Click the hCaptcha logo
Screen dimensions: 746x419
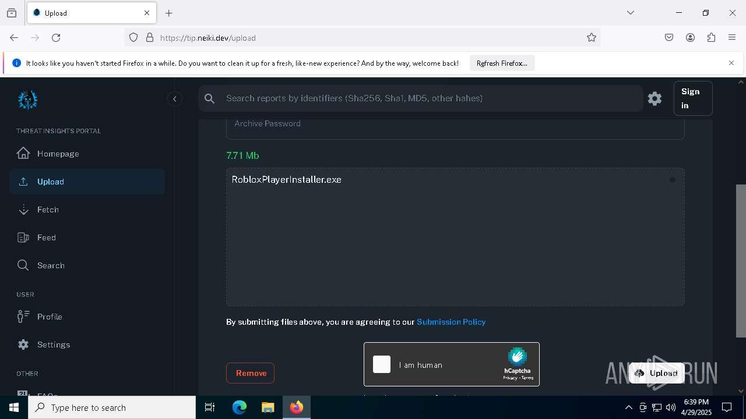518,356
